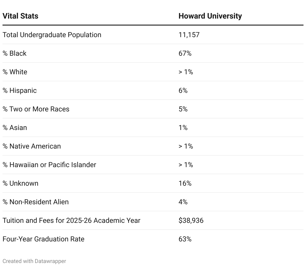Viewport: 306px width, 267px height.
Task: Click the "Vital Stats" column header
Action: point(20,16)
